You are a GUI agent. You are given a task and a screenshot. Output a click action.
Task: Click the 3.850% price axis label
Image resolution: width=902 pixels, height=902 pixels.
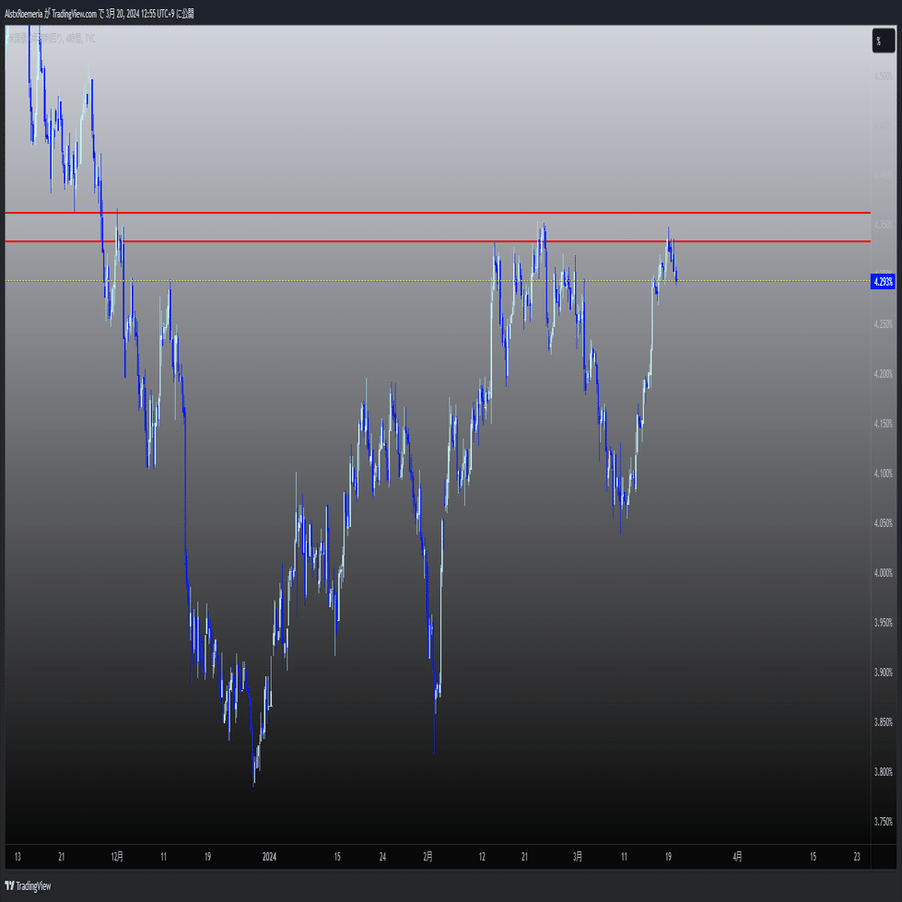point(883,722)
